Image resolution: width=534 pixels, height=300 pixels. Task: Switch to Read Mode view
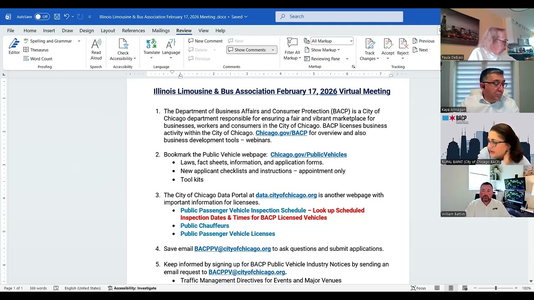coord(437,288)
